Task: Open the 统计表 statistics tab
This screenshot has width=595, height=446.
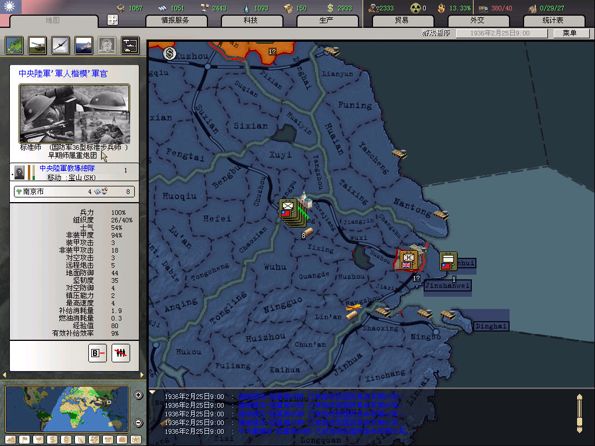Action: coord(553,20)
